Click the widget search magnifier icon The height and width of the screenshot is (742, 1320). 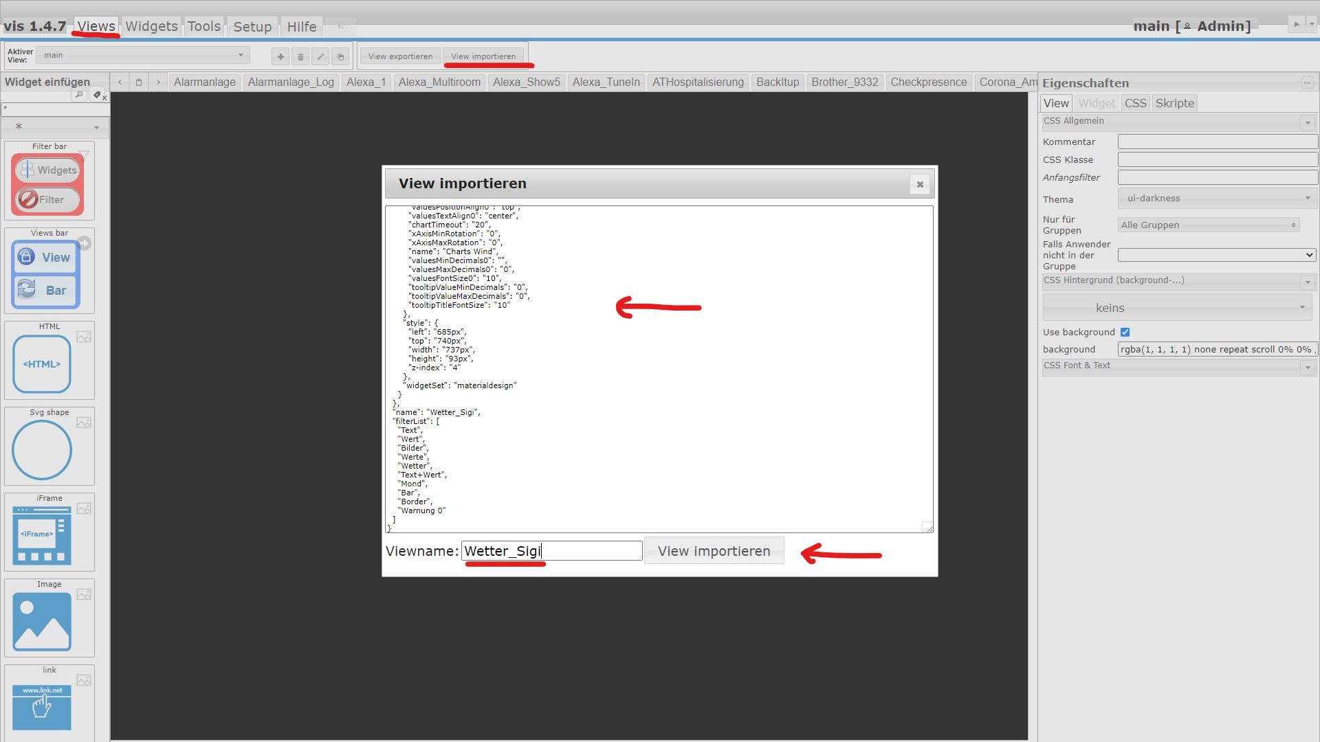pos(79,95)
